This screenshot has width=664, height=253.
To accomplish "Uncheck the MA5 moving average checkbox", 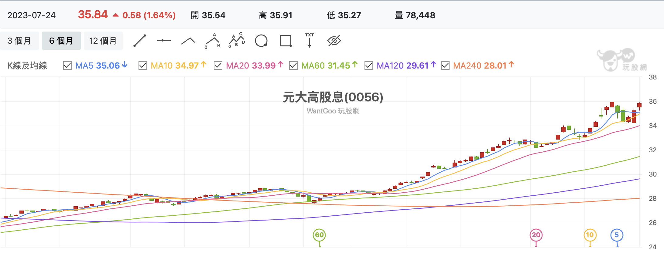I will coord(67,66).
